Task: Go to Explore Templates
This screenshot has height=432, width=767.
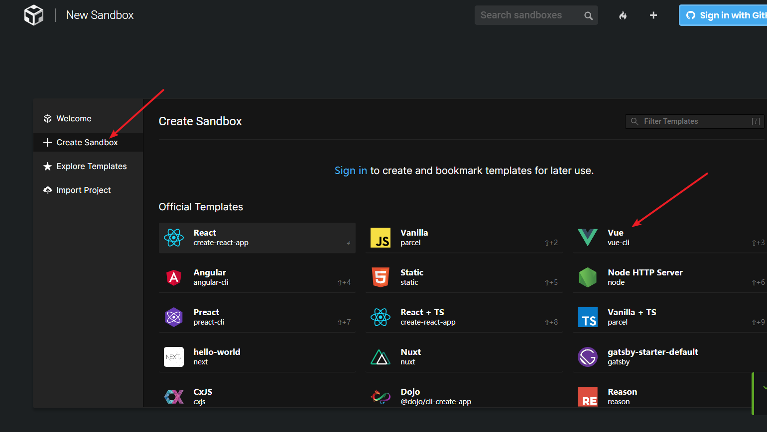Action: pos(91,167)
